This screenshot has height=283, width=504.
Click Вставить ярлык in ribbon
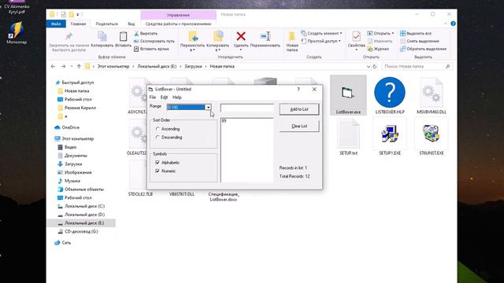click(x=151, y=49)
